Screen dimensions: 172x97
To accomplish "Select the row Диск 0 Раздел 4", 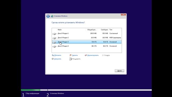I will [87, 46].
